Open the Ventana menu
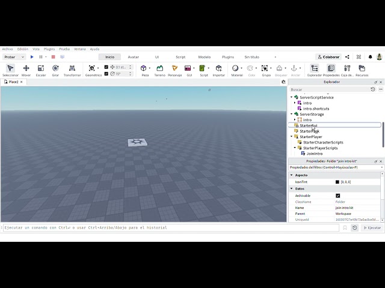Image resolution: width=385 pixels, height=288 pixels. coord(80,49)
